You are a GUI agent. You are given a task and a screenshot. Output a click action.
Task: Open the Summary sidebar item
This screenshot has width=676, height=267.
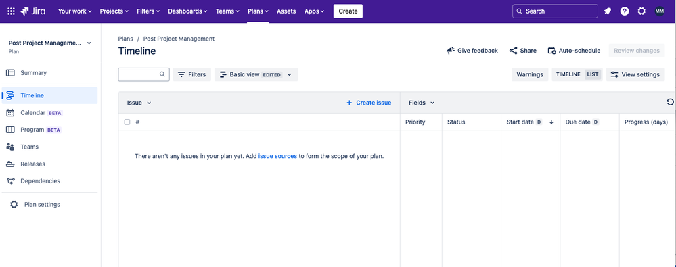tap(49, 73)
